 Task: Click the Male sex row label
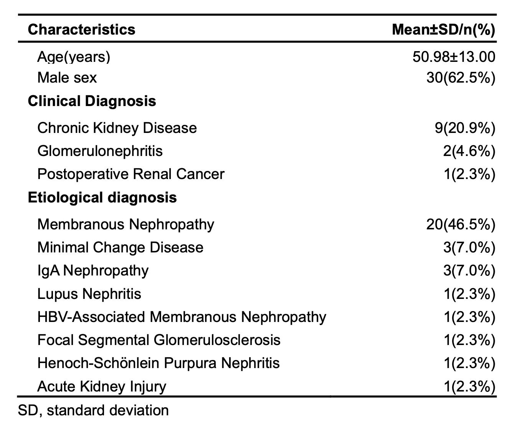point(67,78)
